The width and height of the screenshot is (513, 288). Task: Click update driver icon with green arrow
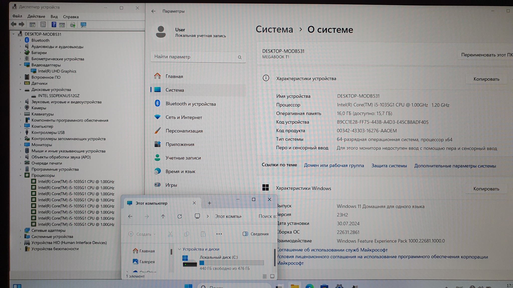pos(73,24)
